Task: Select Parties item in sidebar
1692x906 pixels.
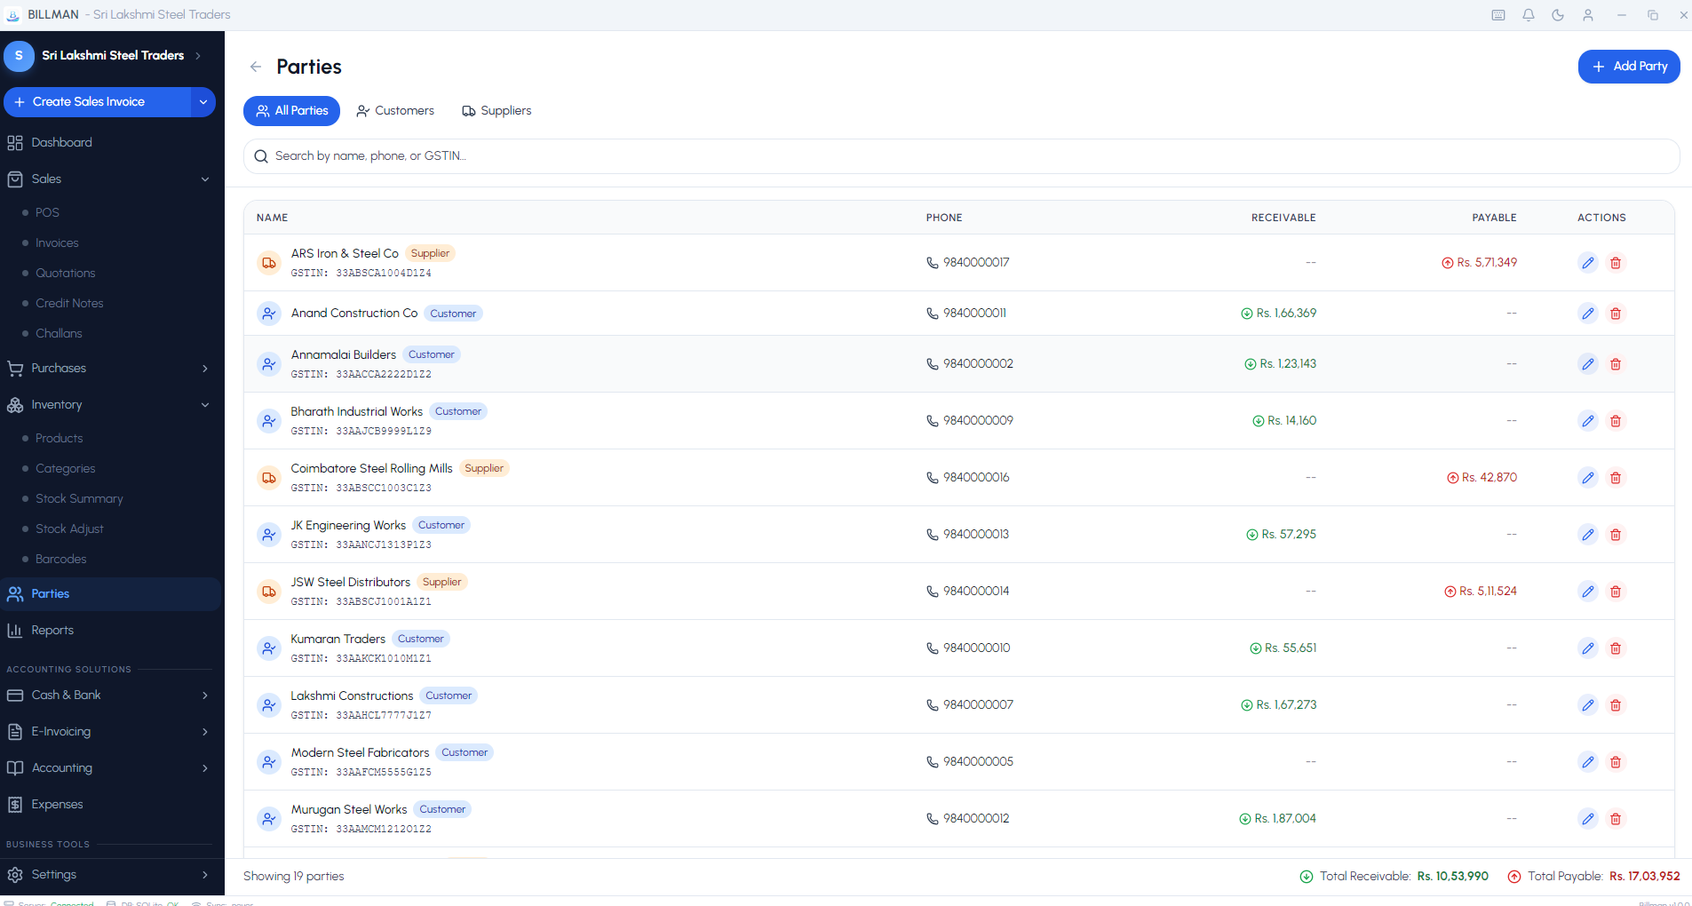Action: pos(110,594)
